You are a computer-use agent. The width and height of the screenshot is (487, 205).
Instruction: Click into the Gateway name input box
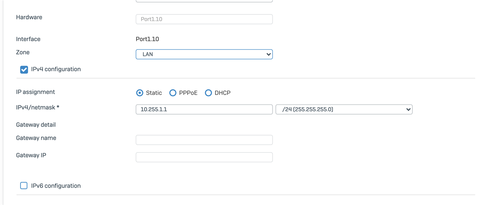point(204,140)
